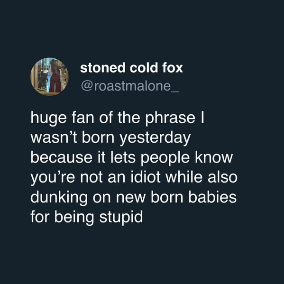
Task: Click the last line 'for being stupid'
Action: (87, 217)
